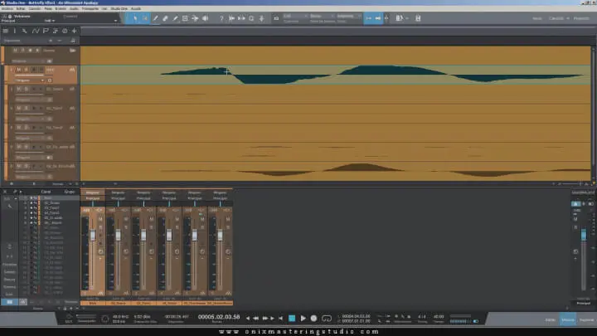Open the first quantize dropdown in the toolbar
This screenshot has height=336, width=597.
pyautogui.click(x=295, y=16)
